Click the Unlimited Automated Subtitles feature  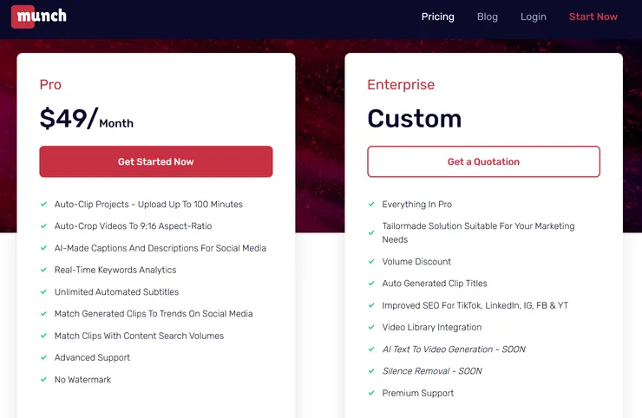116,291
